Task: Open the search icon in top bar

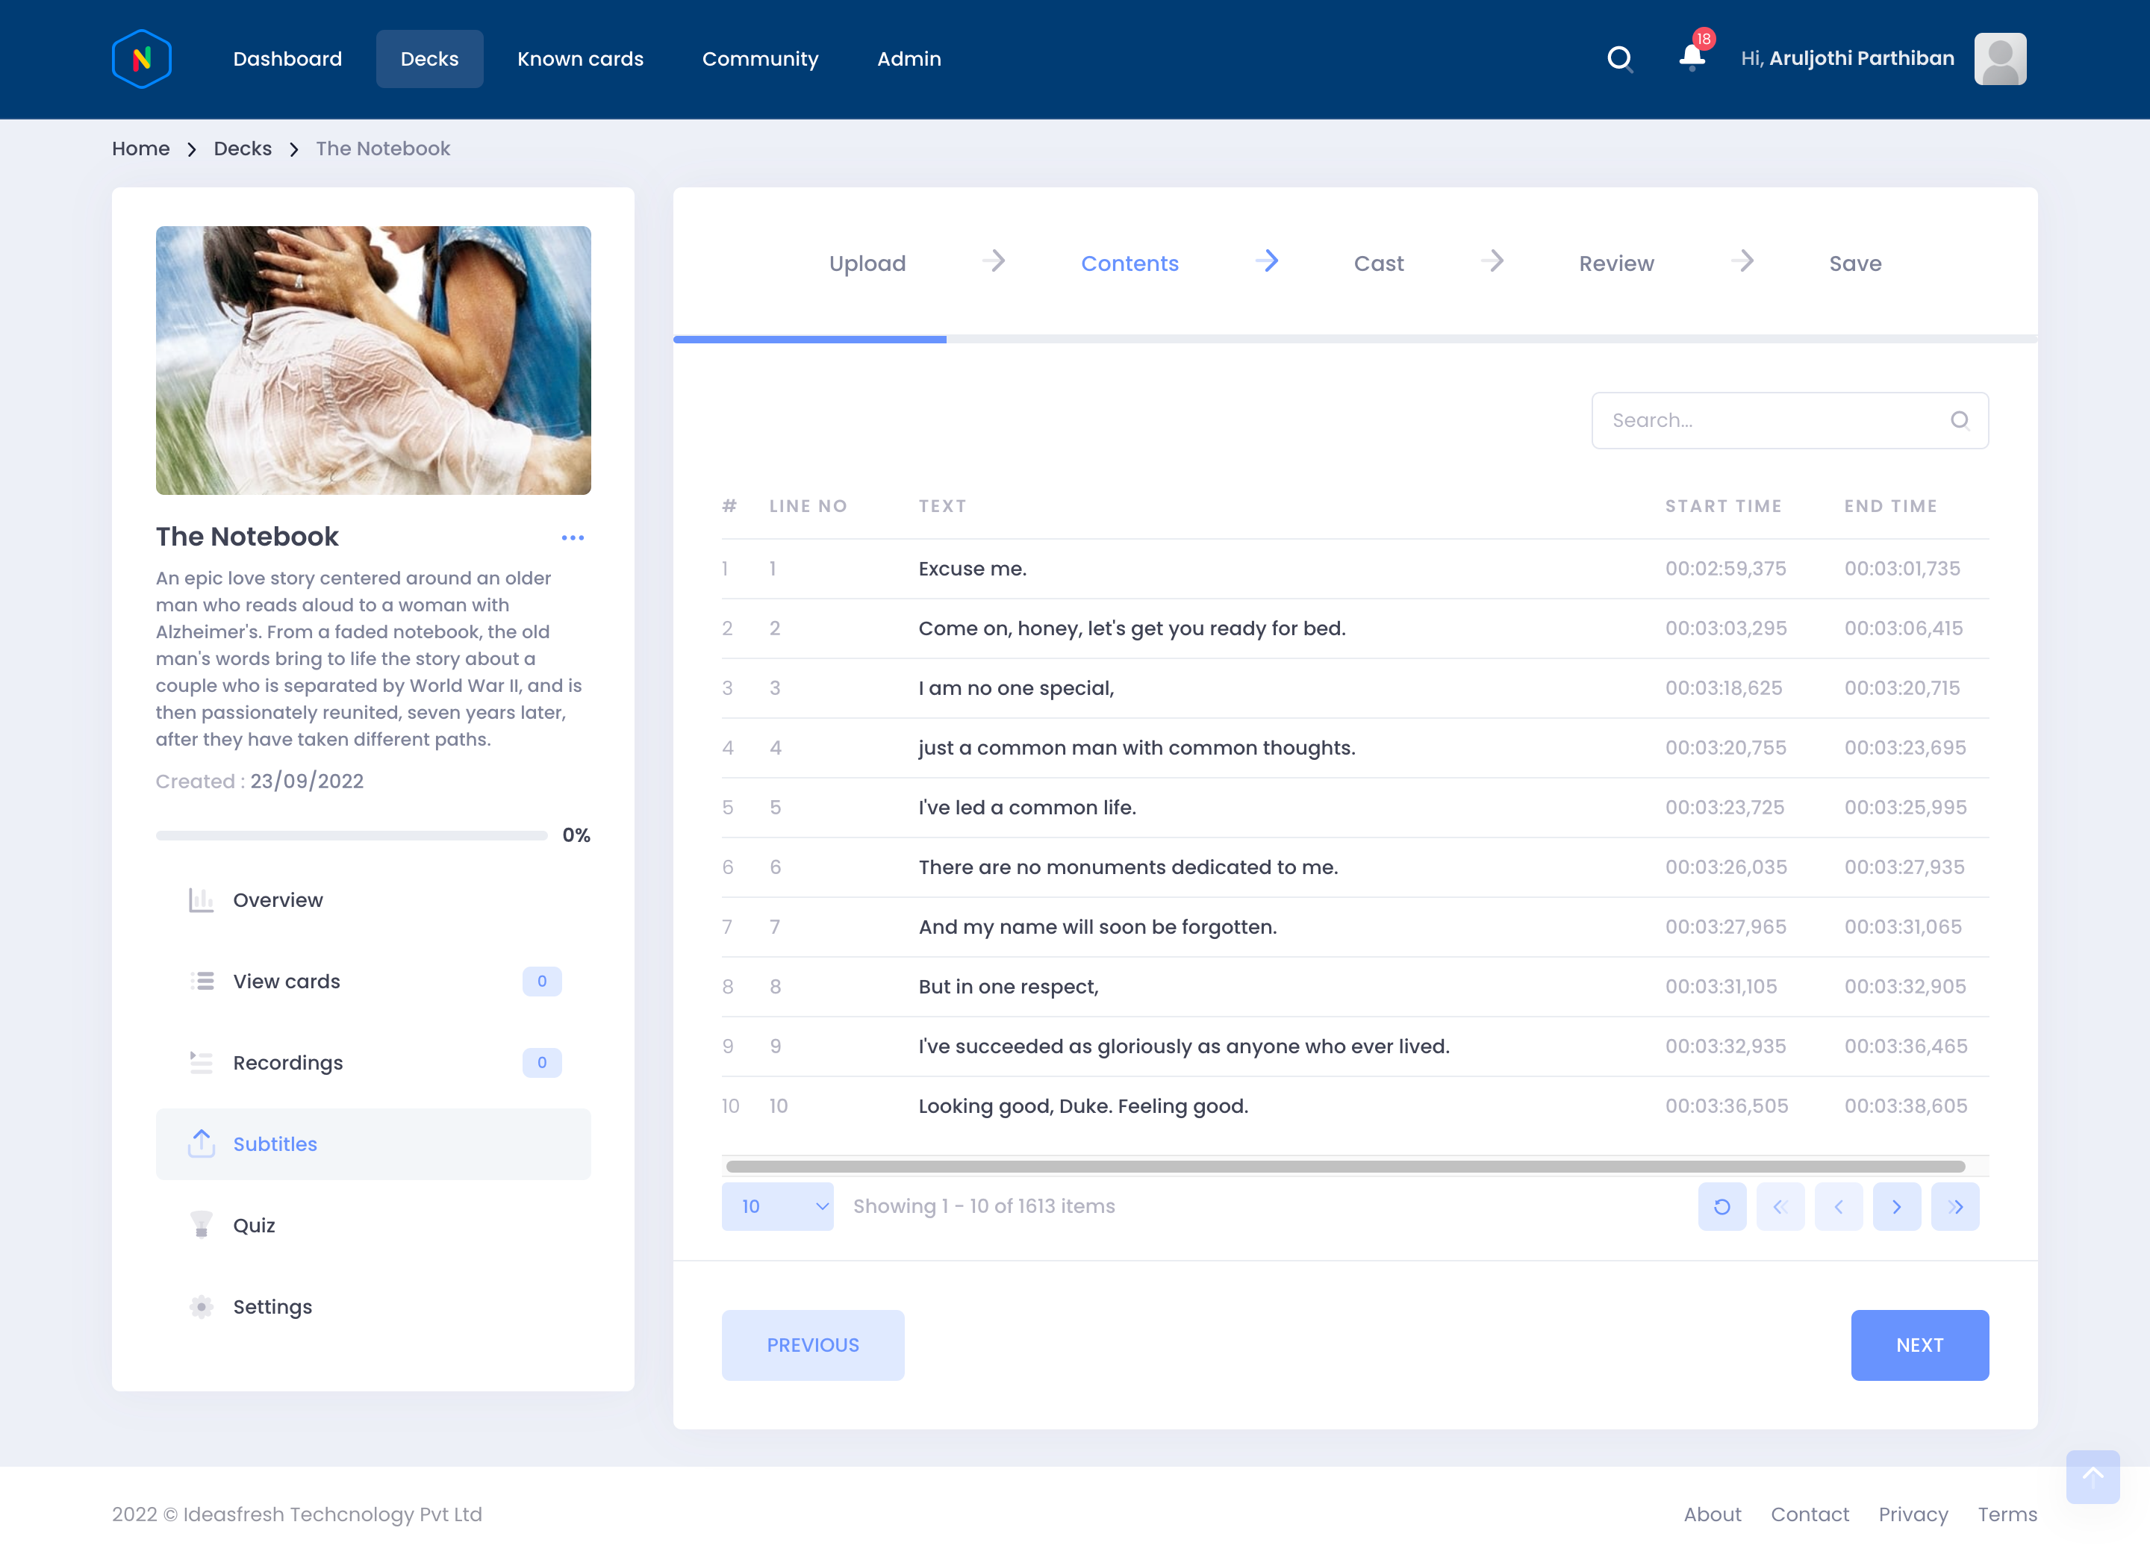Action: point(1620,59)
